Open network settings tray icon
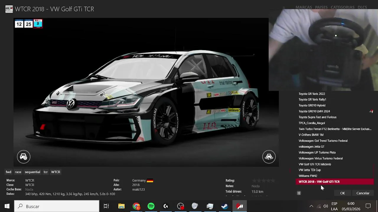Image resolution: width=378 pixels, height=212 pixels. tap(319, 206)
